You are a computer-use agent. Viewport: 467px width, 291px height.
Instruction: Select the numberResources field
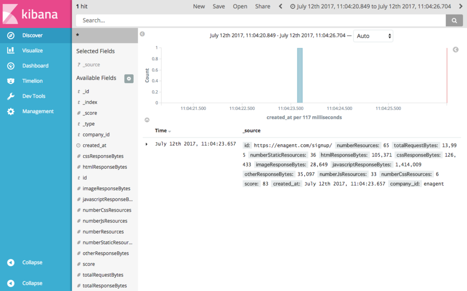[103, 232]
